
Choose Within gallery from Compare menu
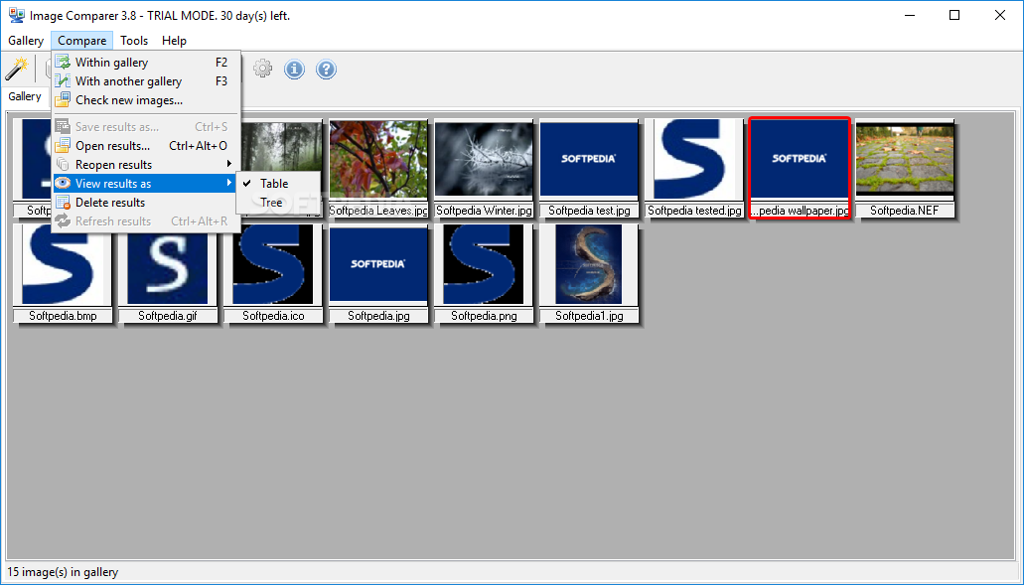(146, 62)
